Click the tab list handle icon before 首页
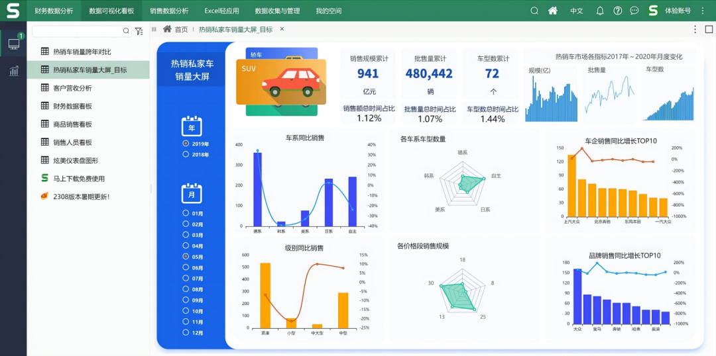Screen dimensions: 716x356 pyautogui.click(x=154, y=29)
